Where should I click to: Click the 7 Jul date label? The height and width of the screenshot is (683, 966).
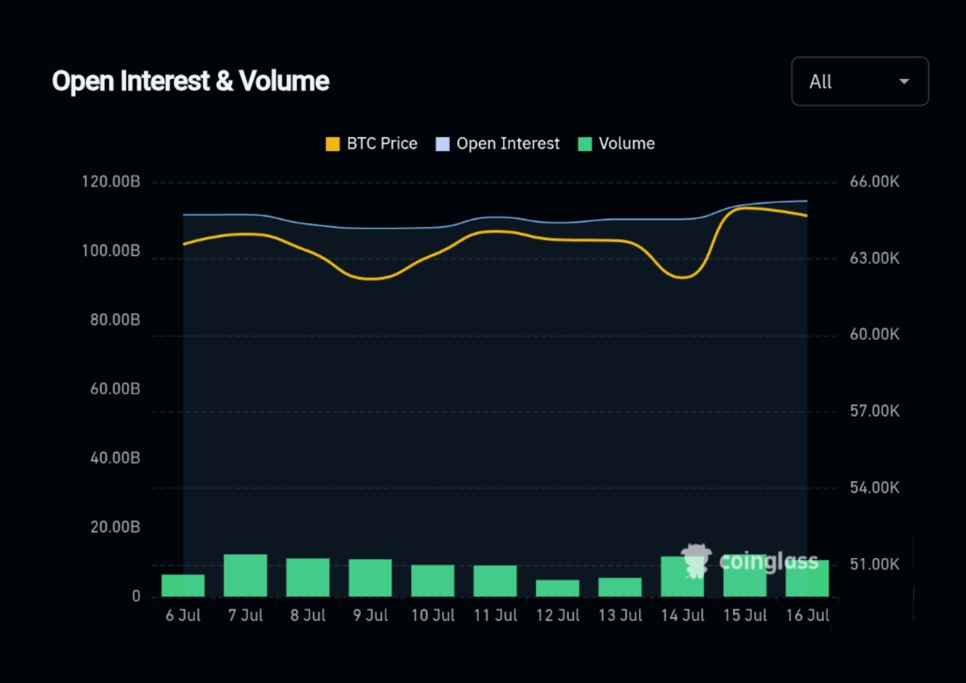tap(245, 615)
